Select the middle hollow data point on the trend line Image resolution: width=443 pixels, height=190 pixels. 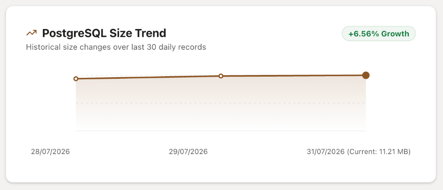pyautogui.click(x=221, y=76)
